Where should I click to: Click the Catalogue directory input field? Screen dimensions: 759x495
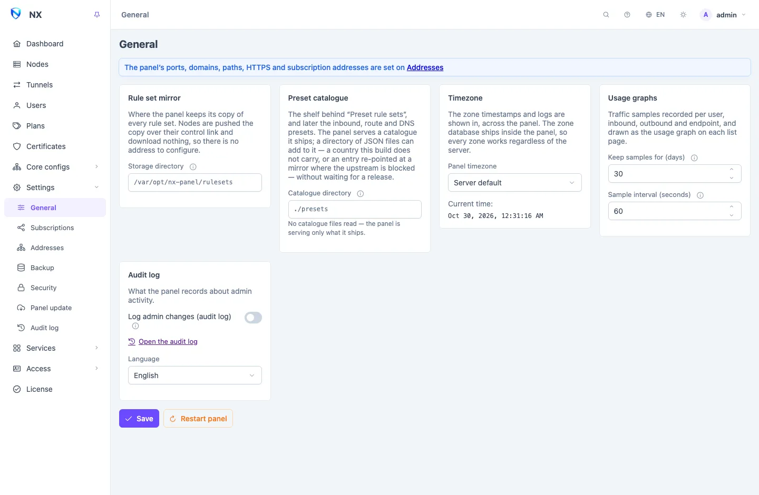tap(355, 209)
